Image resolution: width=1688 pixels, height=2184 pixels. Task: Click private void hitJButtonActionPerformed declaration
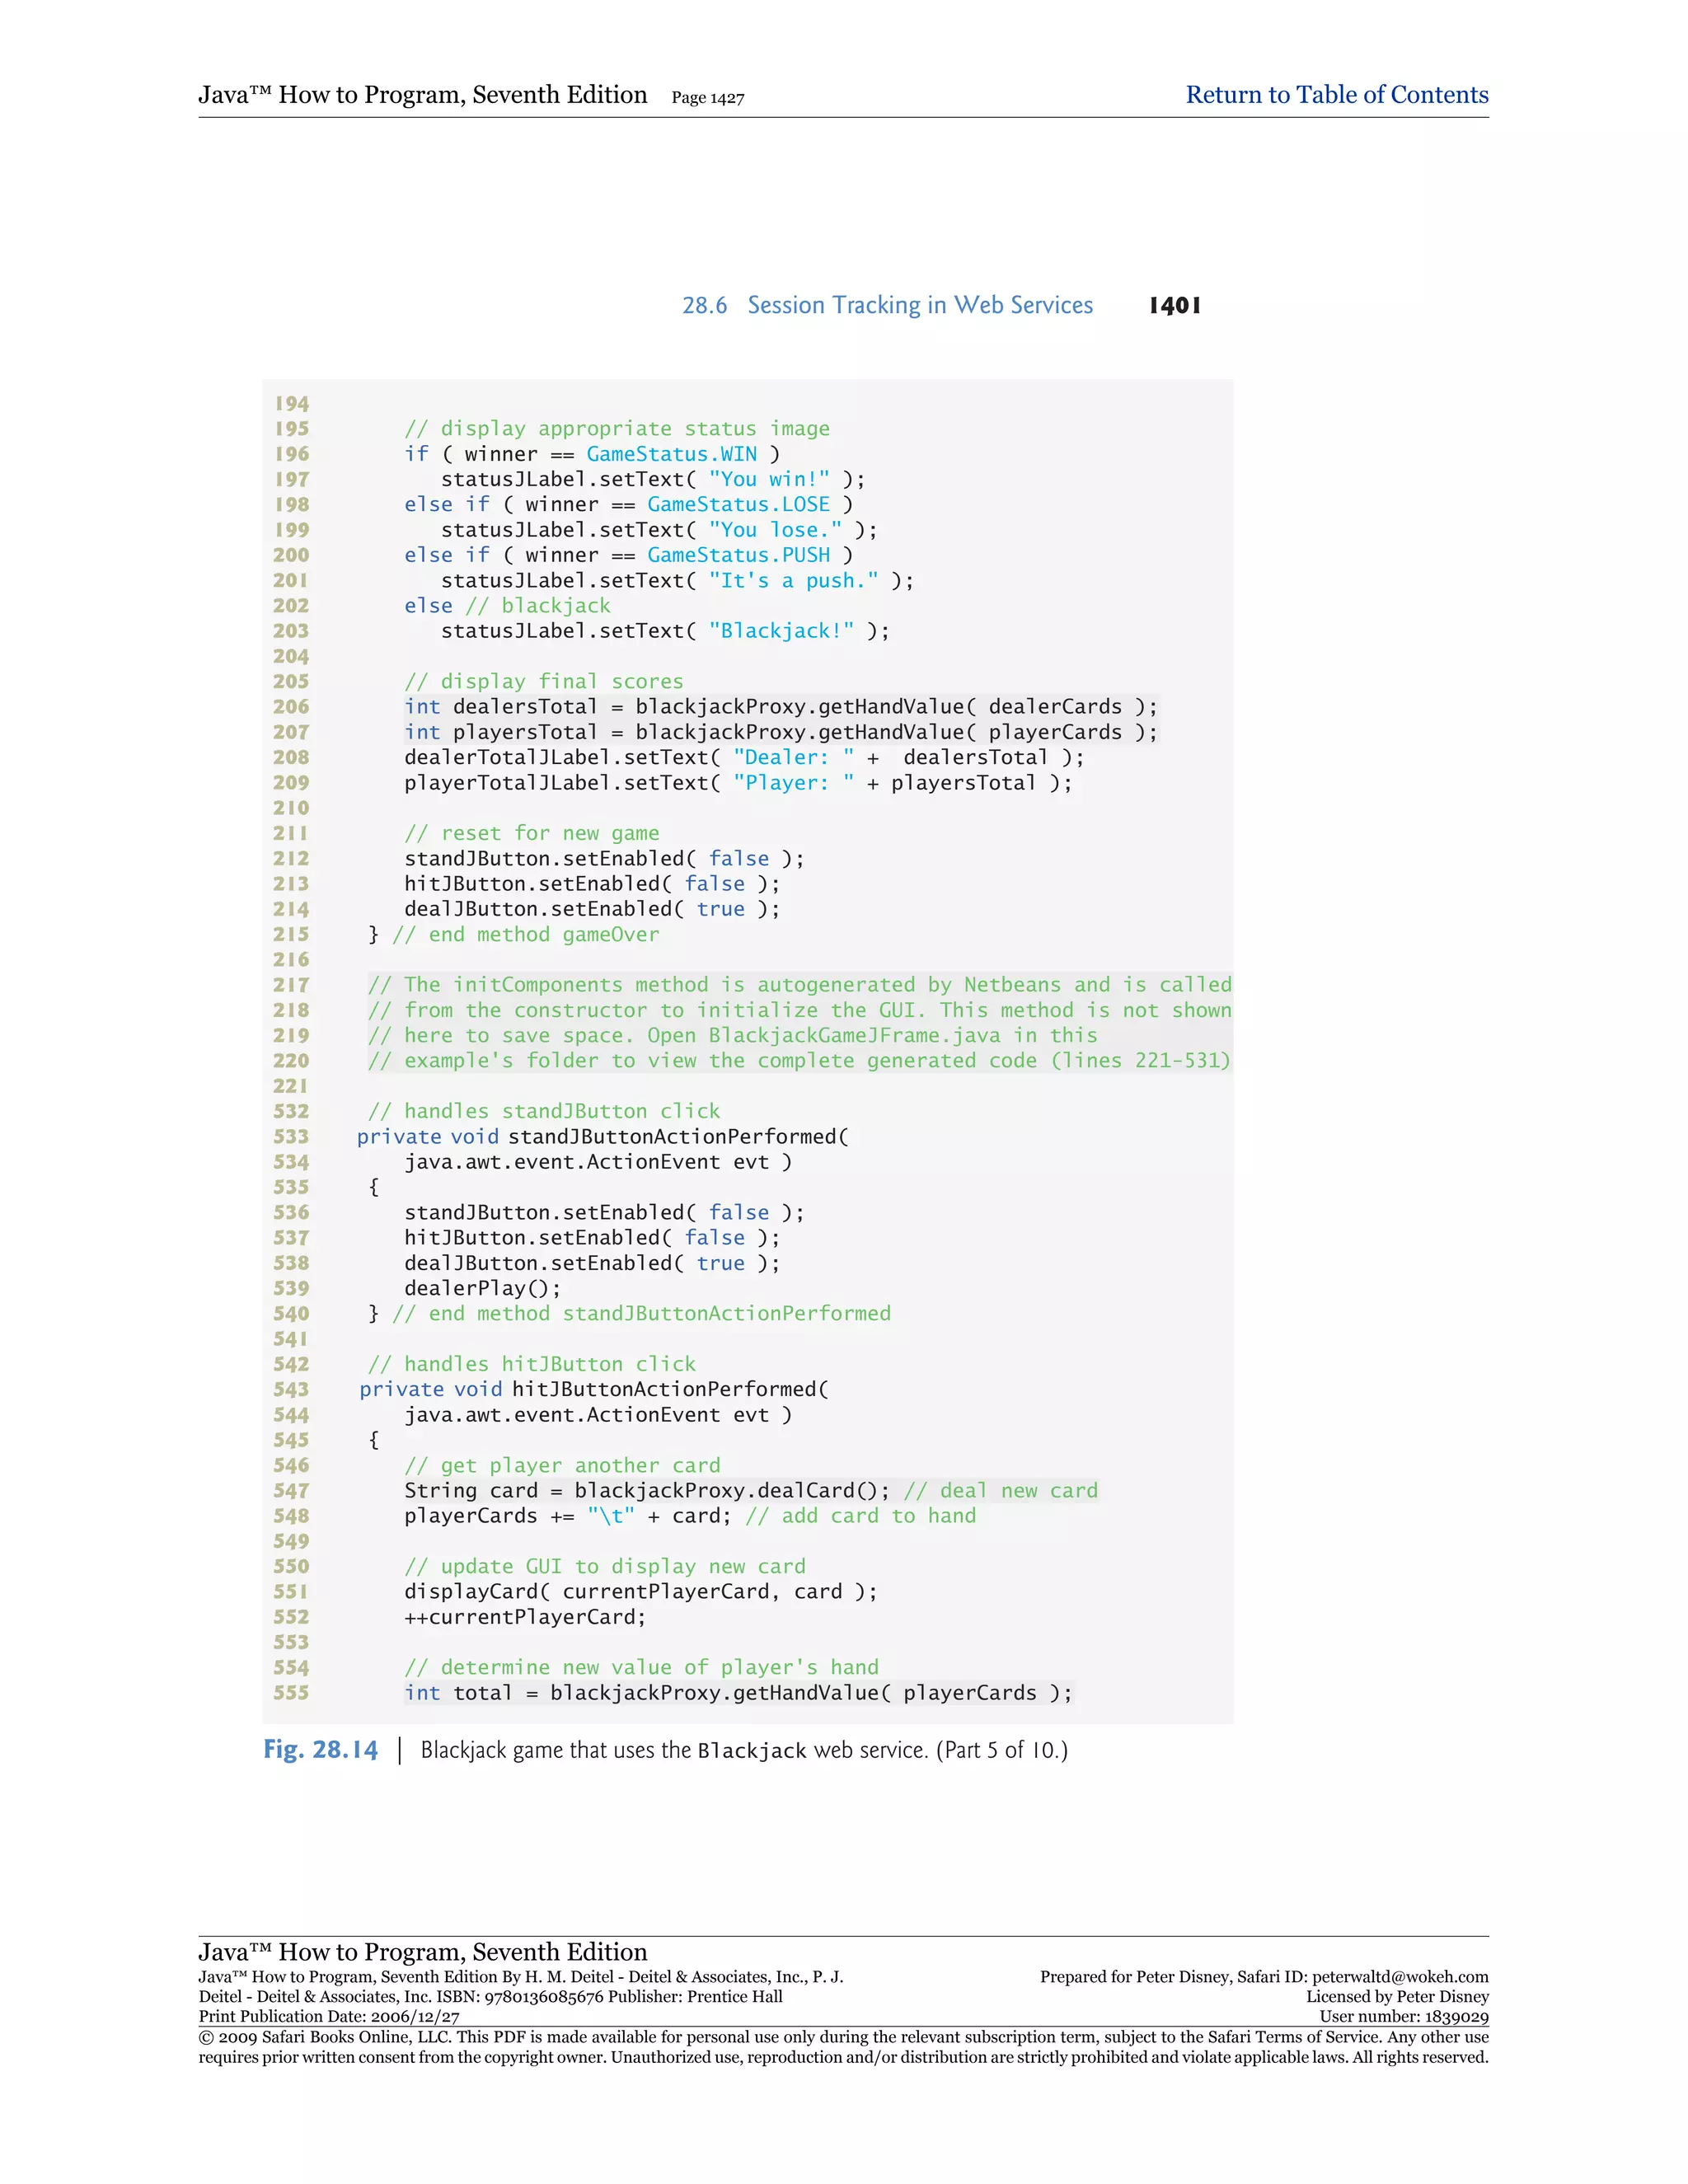(594, 1389)
